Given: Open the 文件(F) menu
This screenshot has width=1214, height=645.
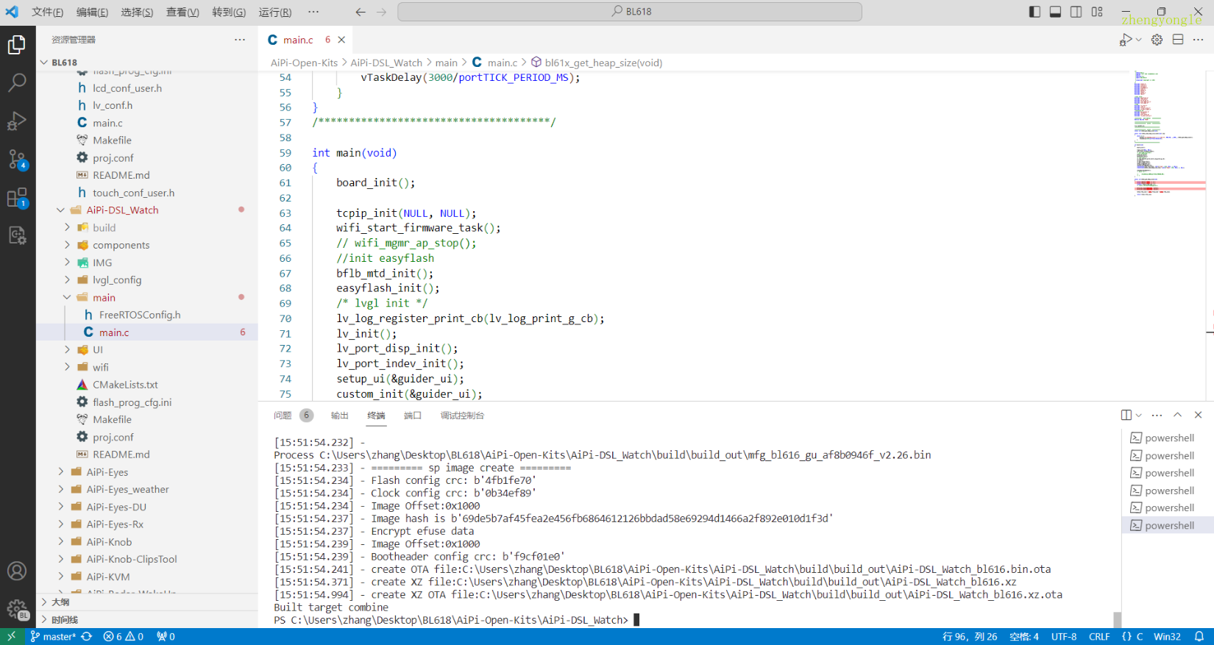Looking at the screenshot, I should (x=47, y=12).
